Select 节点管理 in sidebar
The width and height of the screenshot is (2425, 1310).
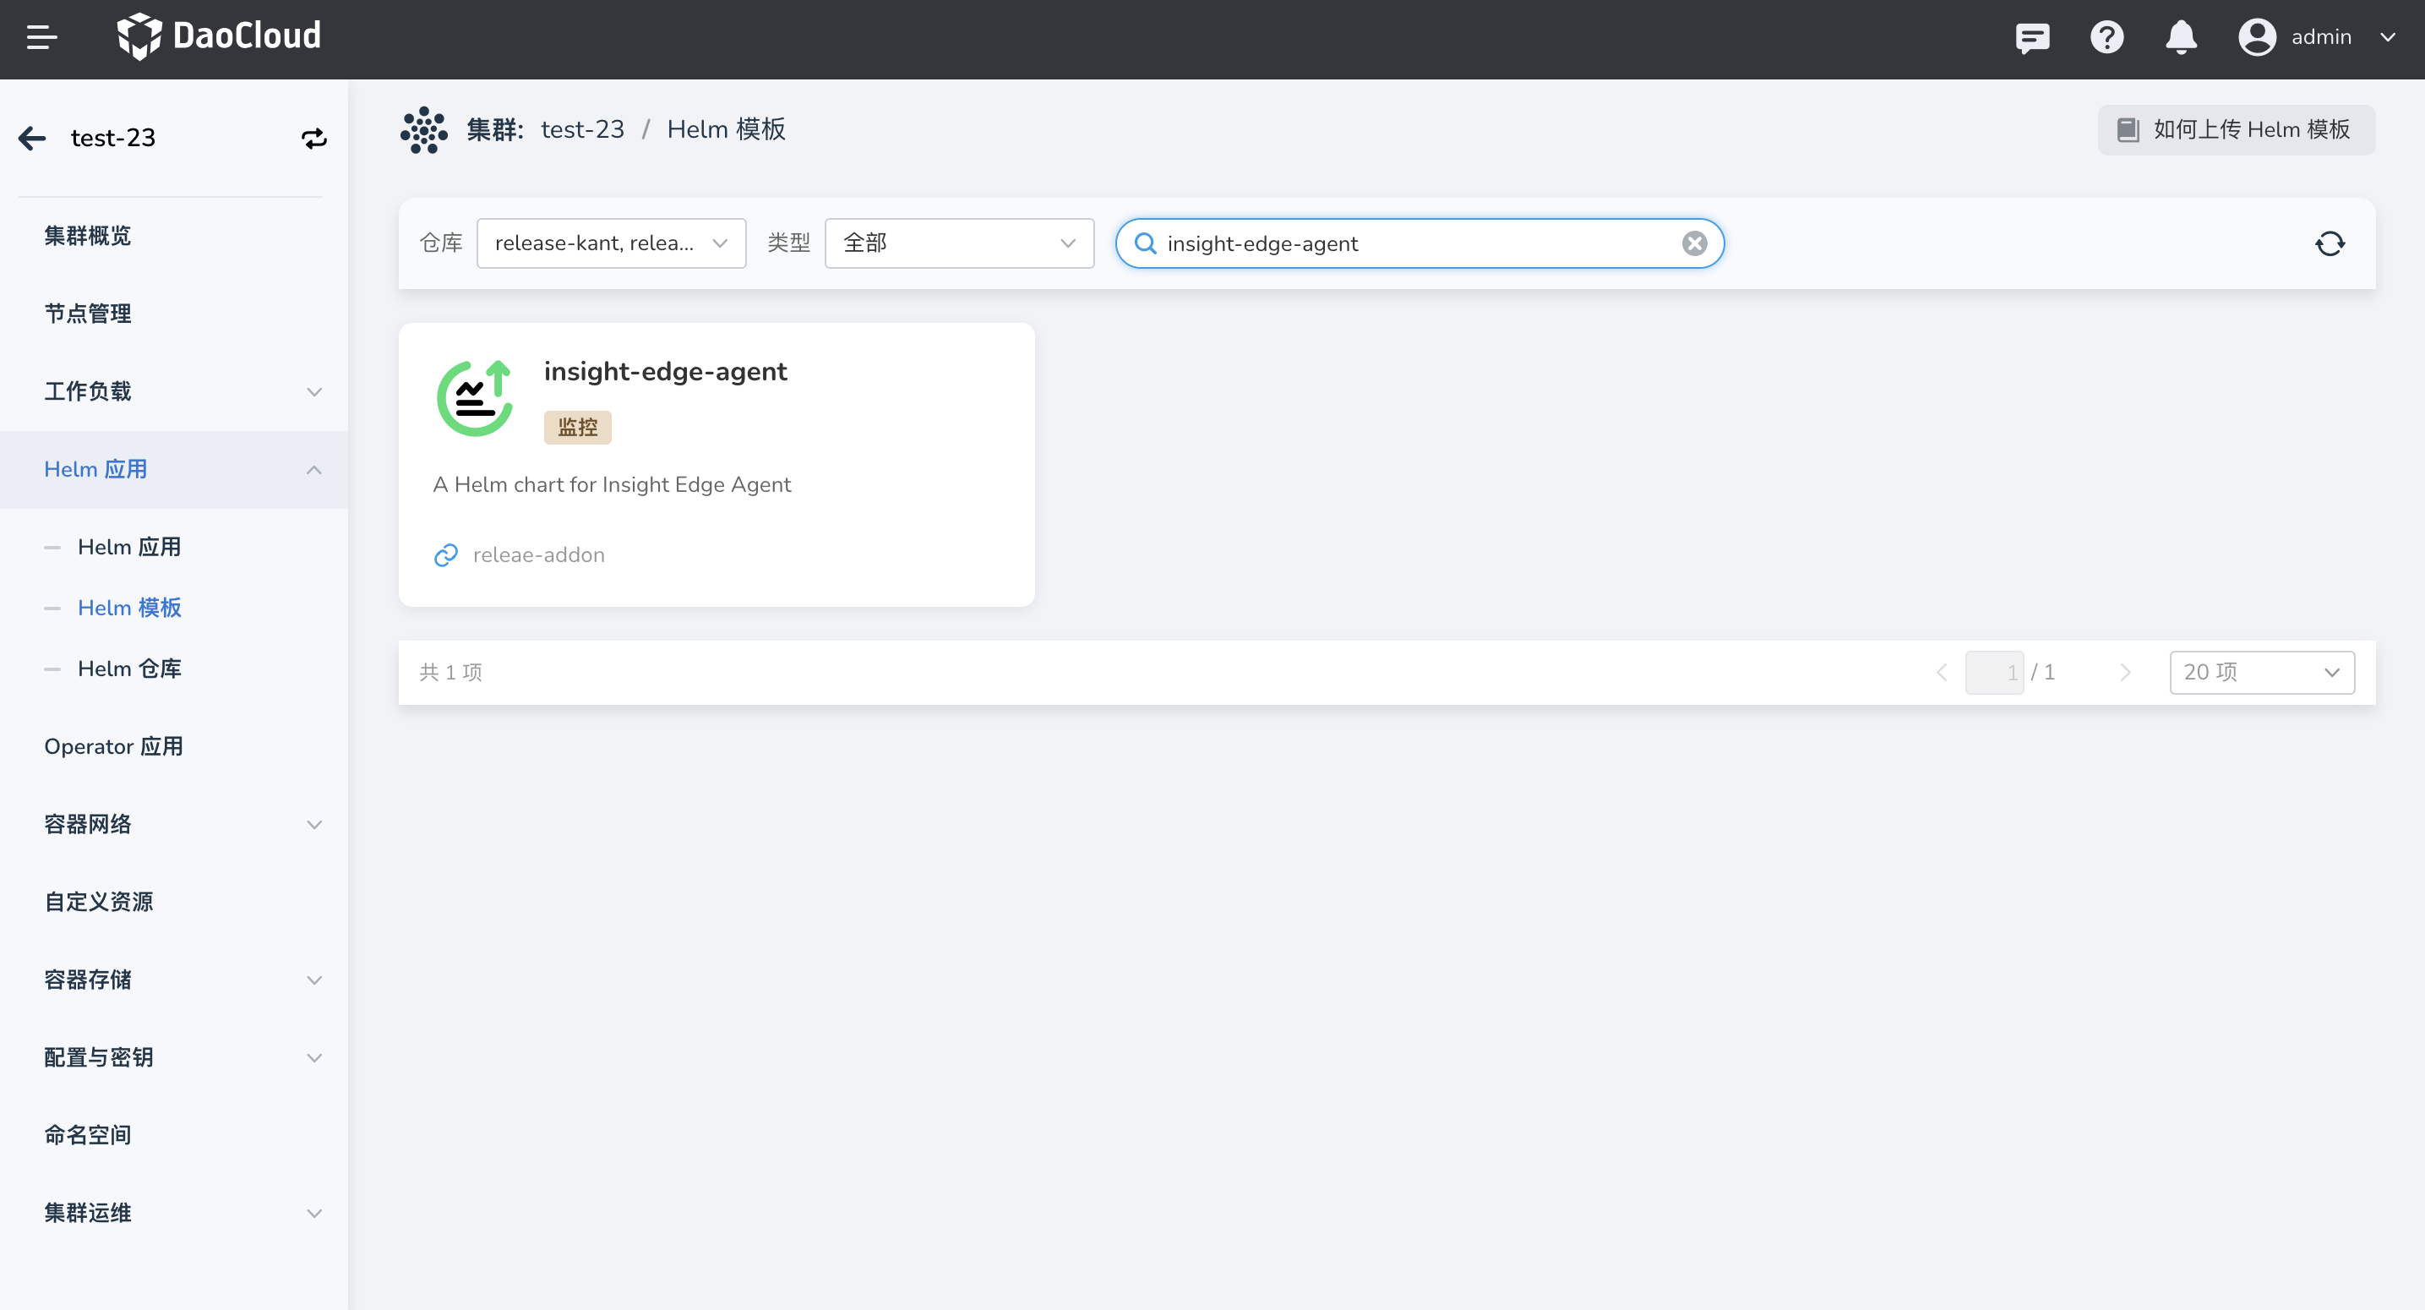174,314
